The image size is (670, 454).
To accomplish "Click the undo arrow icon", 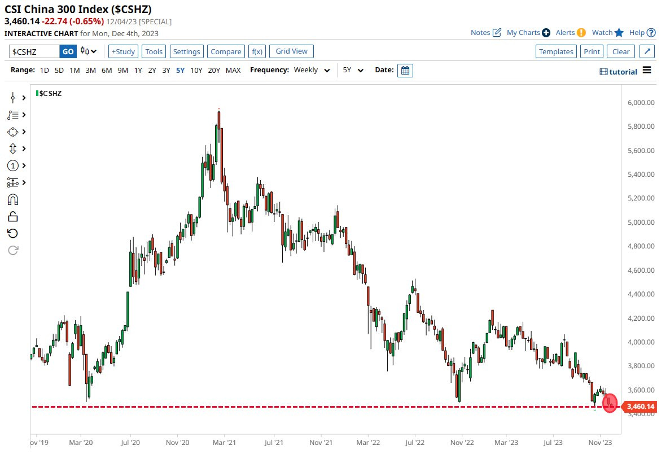I will (13, 233).
